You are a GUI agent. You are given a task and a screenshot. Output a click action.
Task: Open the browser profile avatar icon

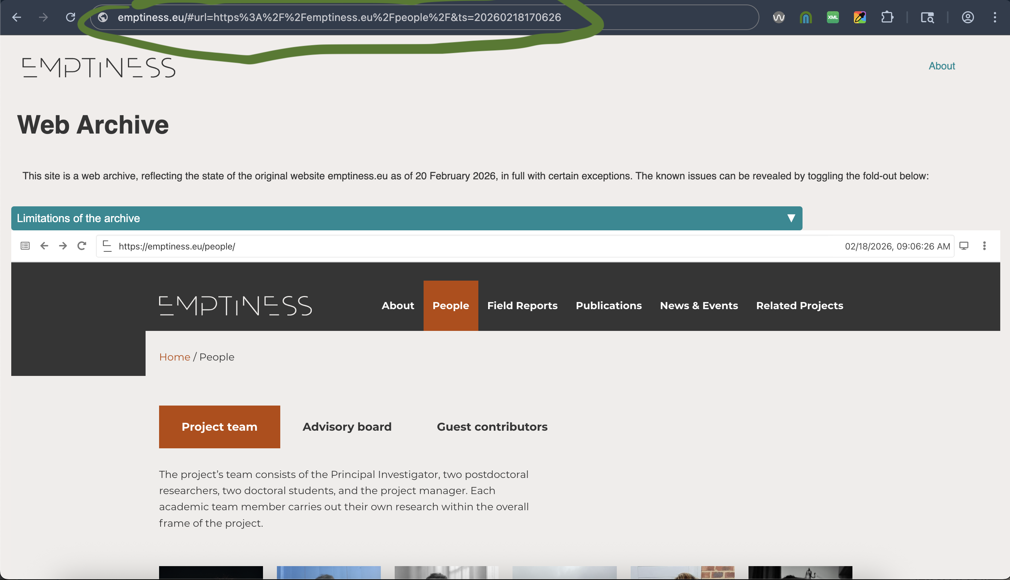(968, 18)
